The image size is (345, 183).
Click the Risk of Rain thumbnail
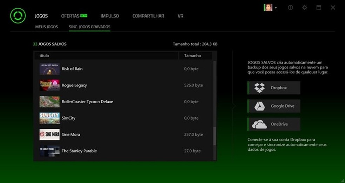[49, 69]
